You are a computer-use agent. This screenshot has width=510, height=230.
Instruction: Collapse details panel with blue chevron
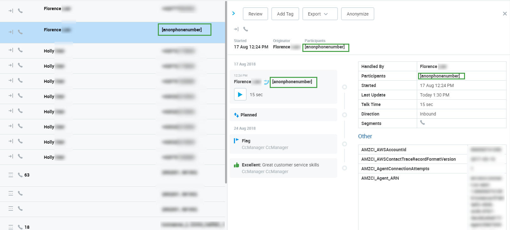tap(234, 13)
